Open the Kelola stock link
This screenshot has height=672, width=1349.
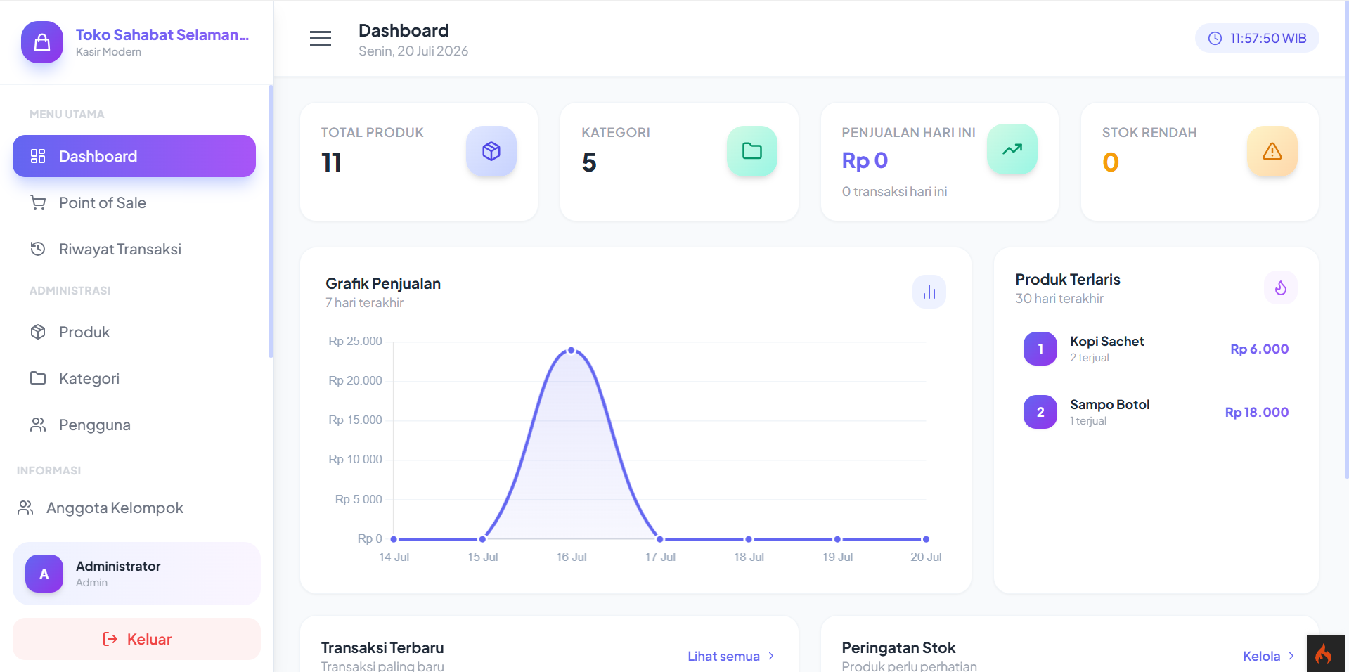pos(1269,656)
